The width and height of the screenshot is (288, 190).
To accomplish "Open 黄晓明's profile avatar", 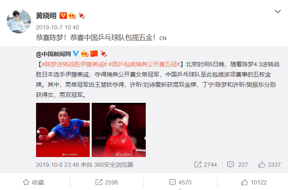I will point(19,21).
